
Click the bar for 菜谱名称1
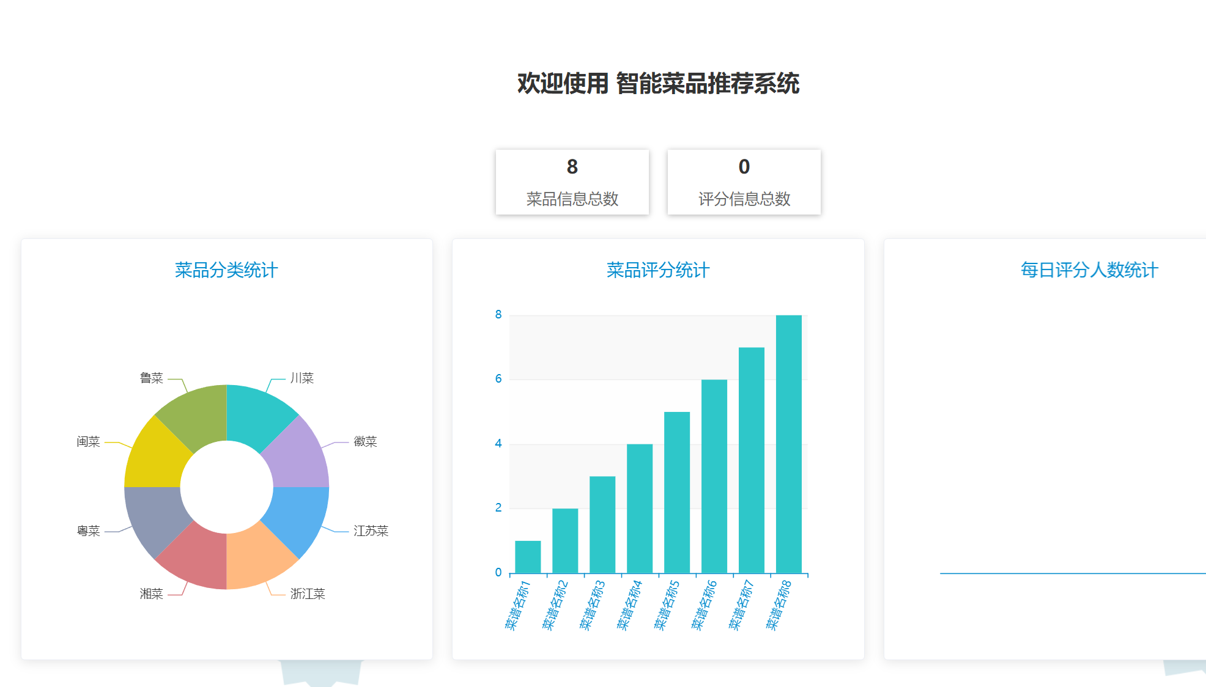pos(528,557)
